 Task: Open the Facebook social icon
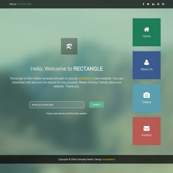pos(143,4)
